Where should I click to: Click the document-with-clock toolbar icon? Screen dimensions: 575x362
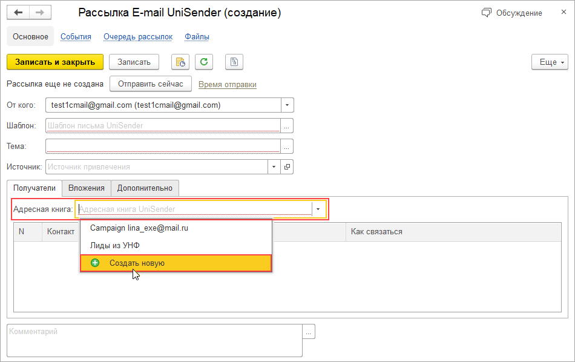180,62
